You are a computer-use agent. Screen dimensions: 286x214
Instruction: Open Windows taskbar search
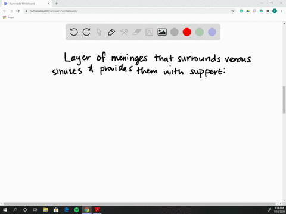click(x=15, y=210)
